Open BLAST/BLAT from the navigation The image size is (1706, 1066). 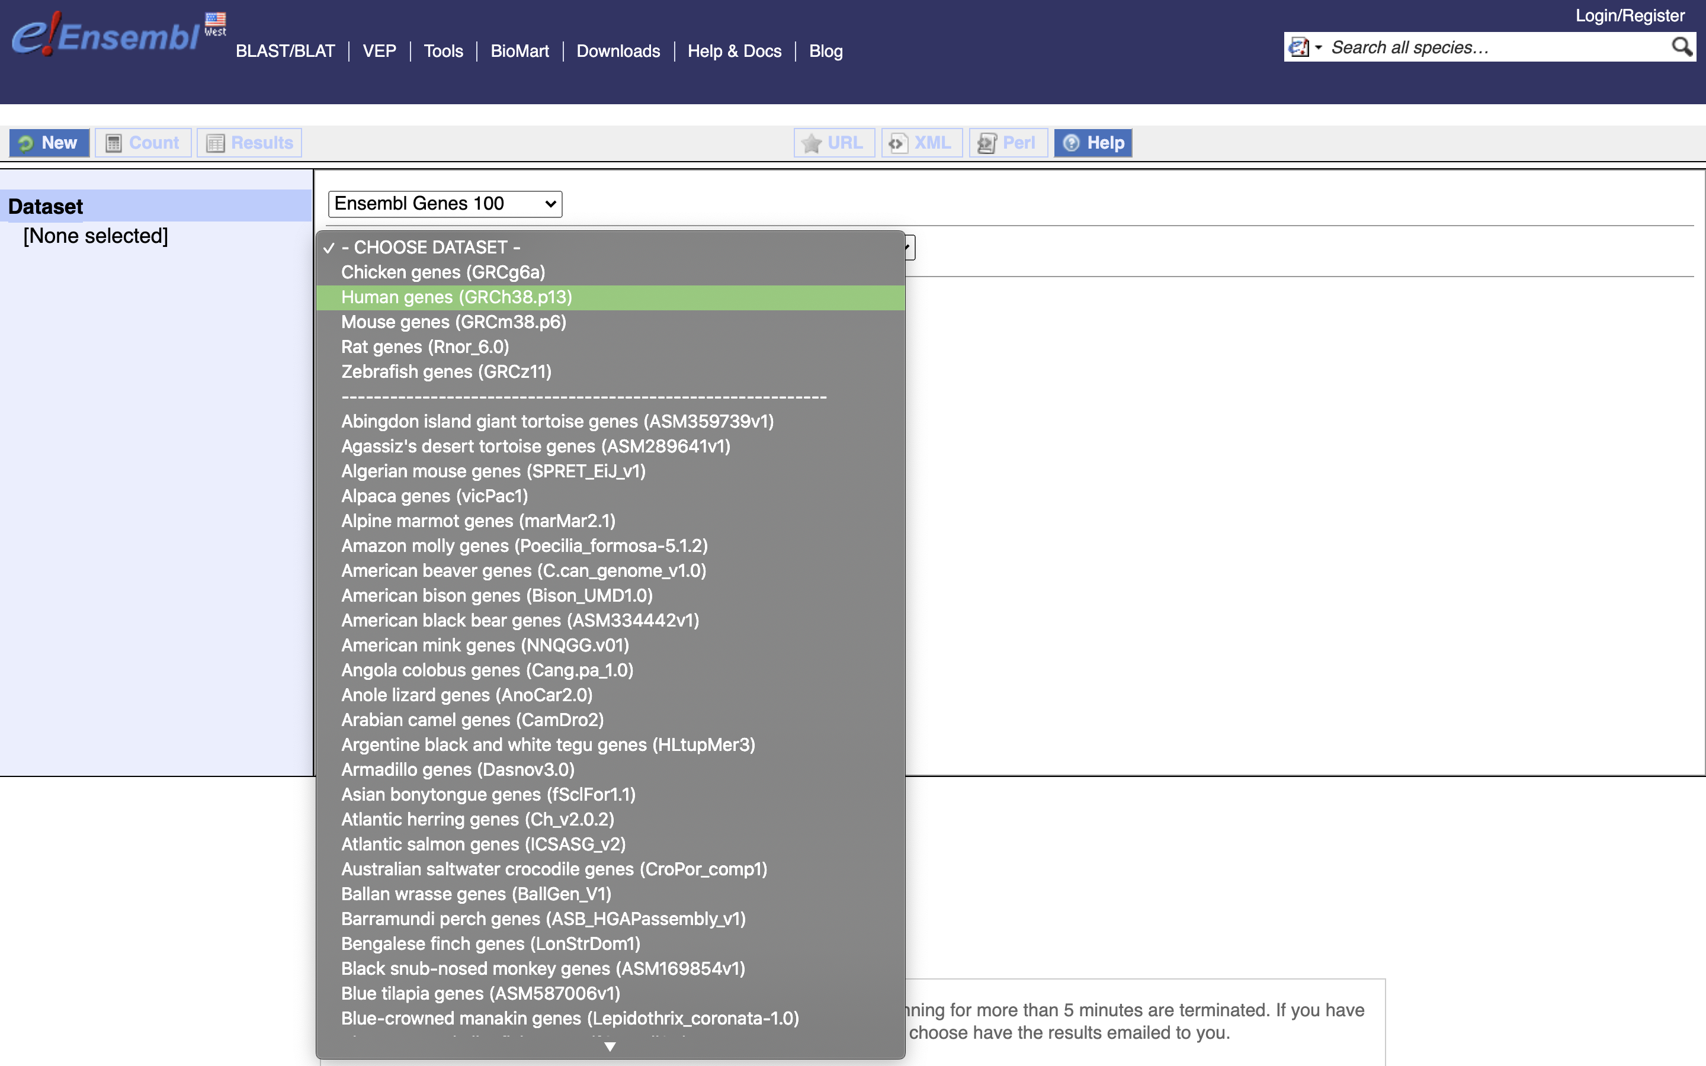285,51
